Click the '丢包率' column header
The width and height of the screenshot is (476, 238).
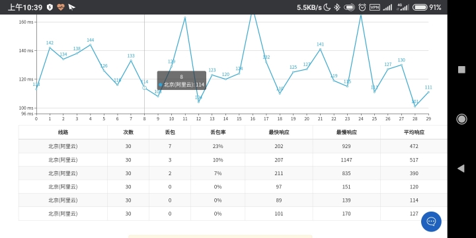coord(218,132)
